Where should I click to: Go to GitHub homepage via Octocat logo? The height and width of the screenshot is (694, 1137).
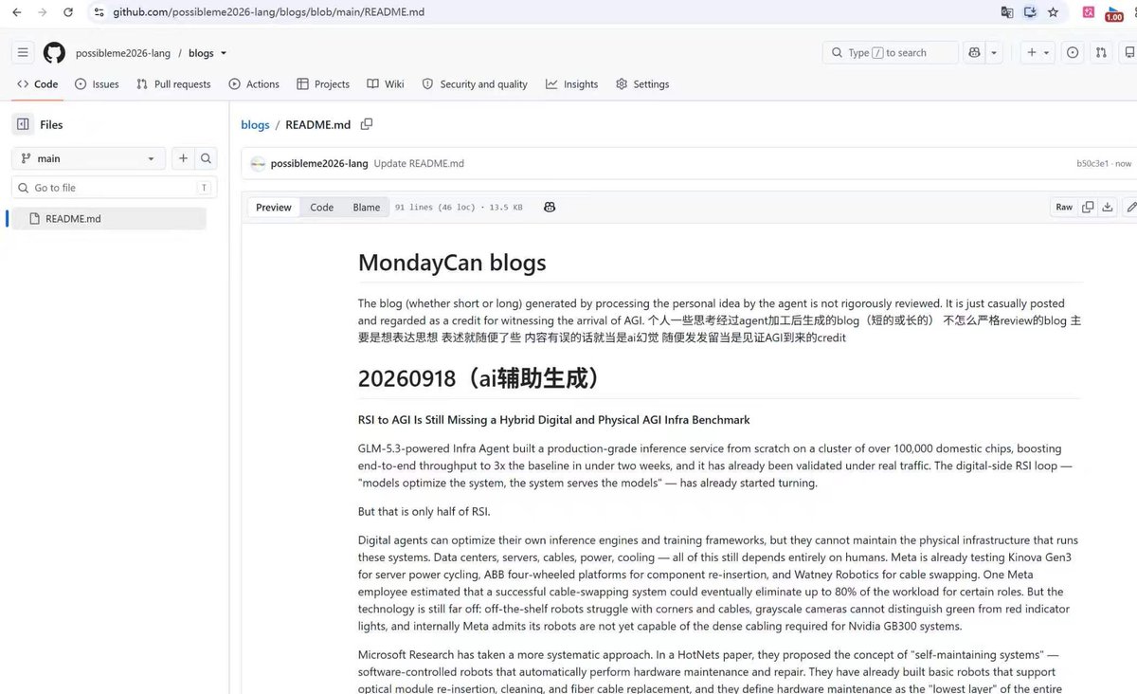coord(54,53)
